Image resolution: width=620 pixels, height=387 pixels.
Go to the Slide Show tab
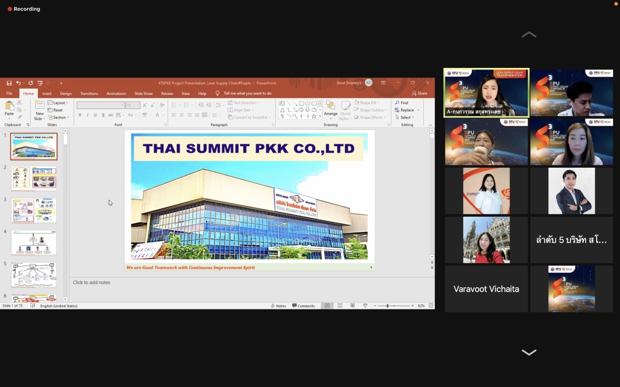point(143,93)
